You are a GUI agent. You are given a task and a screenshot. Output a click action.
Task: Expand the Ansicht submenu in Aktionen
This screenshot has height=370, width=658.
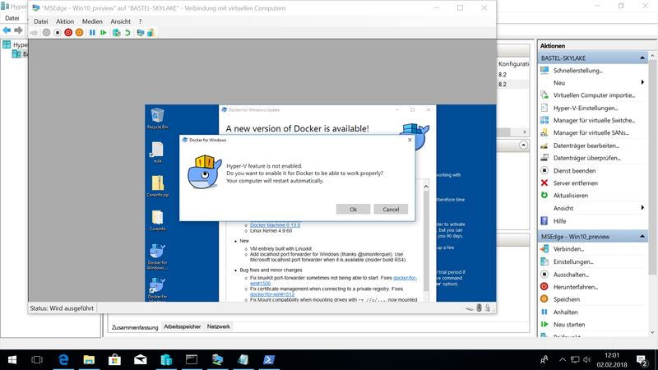(642, 208)
